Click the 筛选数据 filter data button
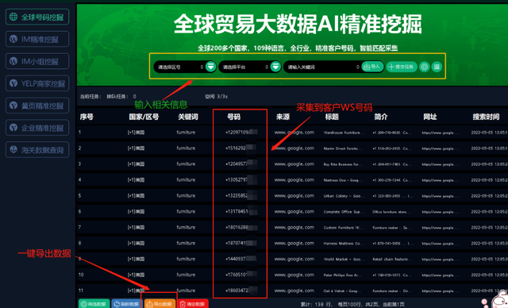This screenshot has height=308, width=508. [x=94, y=304]
